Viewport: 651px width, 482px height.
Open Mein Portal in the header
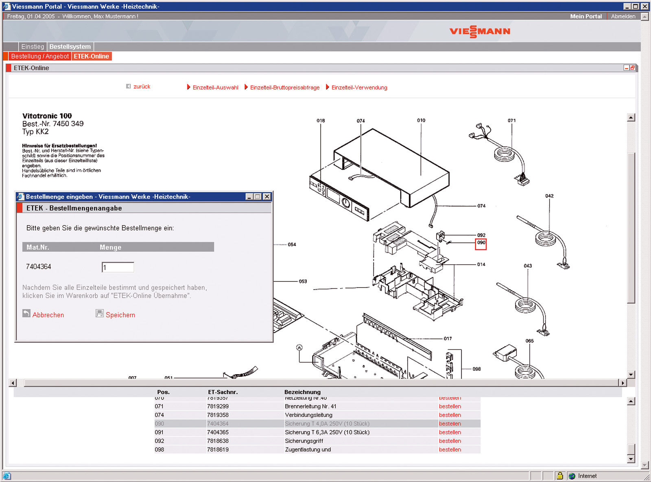click(586, 16)
